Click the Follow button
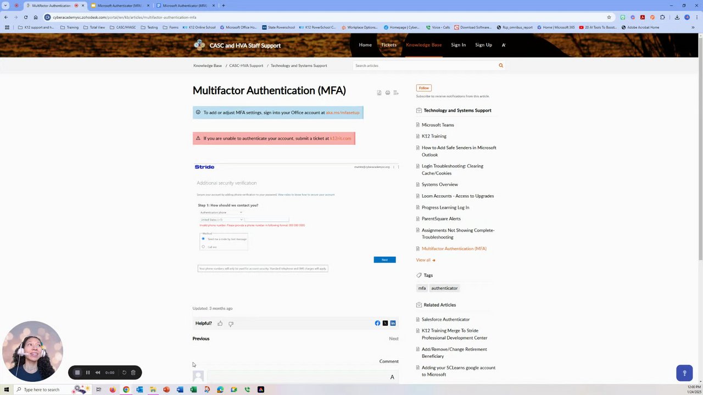The height and width of the screenshot is (395, 703). click(x=423, y=88)
